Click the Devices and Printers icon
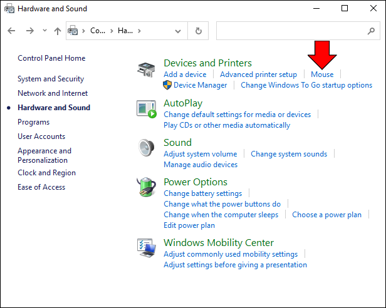Viewport: 386px width, 308px height. [147, 71]
